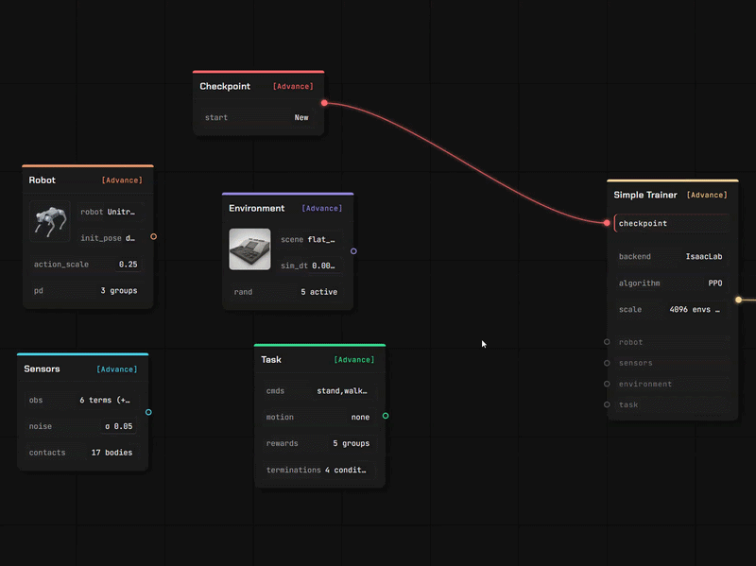Open the pd 3 groups field

pyautogui.click(x=88, y=291)
